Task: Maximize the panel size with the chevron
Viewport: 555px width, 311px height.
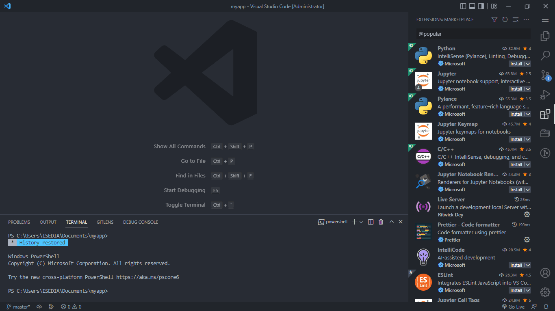Action: point(391,222)
